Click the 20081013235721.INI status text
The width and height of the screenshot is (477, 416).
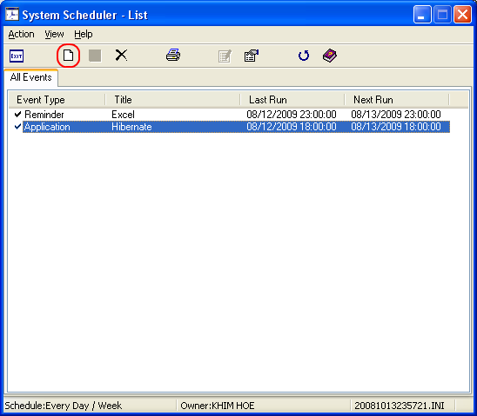click(x=400, y=406)
